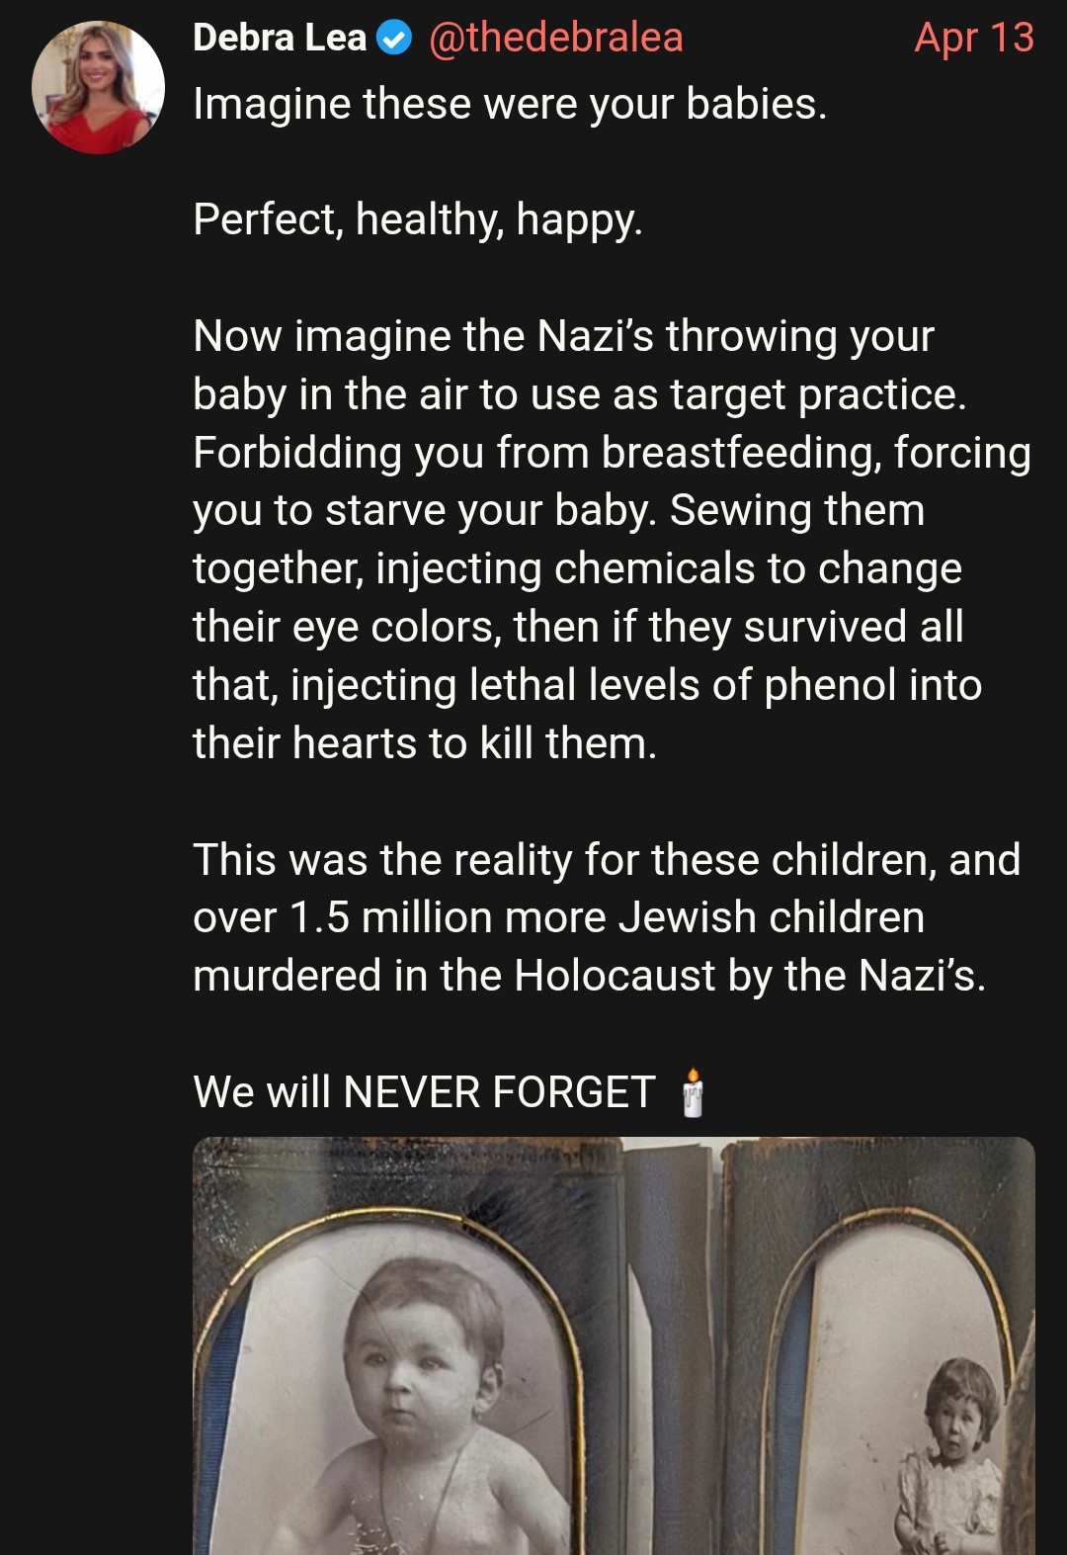Click the Debra Lea display name
Image resolution: width=1067 pixels, height=1555 pixels.
280,39
